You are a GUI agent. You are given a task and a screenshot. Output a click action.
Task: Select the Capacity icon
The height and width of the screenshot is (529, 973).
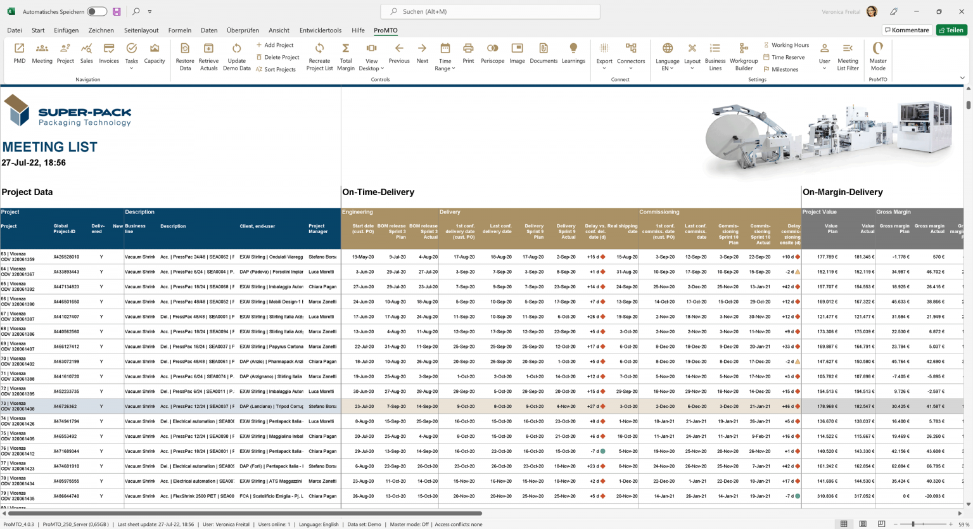(x=154, y=54)
